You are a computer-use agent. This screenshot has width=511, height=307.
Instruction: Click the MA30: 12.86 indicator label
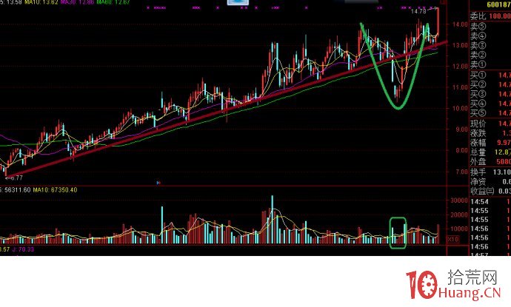77,2
